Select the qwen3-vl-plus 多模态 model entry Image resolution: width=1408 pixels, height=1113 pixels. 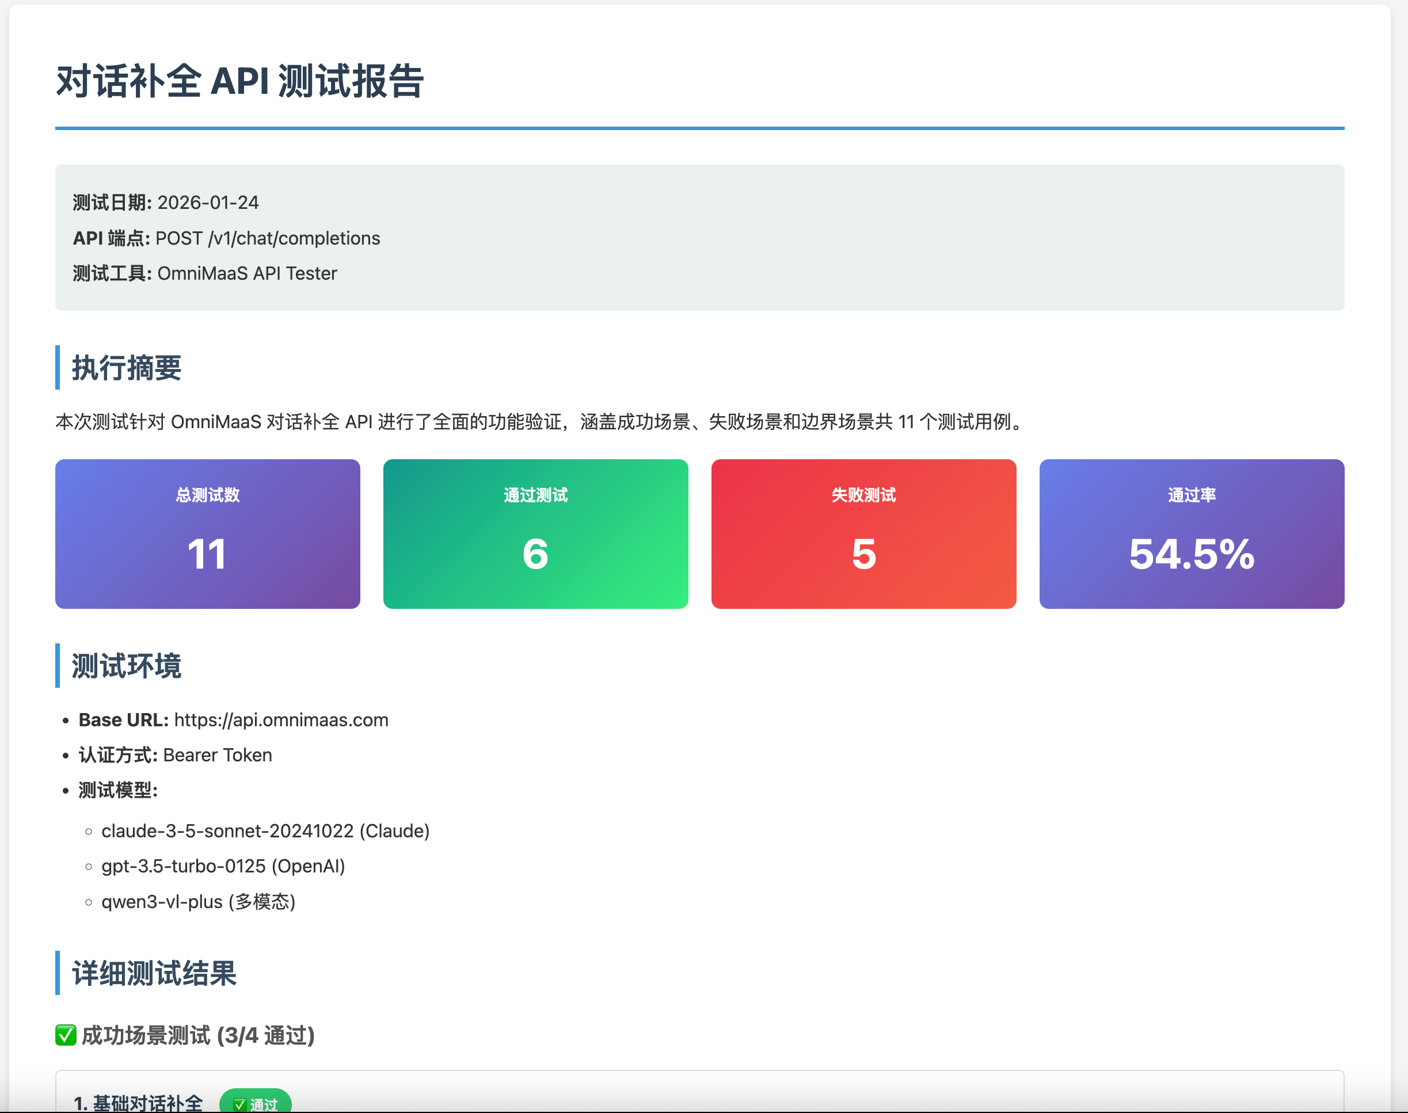pos(198,902)
